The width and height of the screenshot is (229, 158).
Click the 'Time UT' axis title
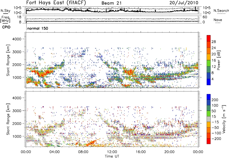pyautogui.click(x=112, y=156)
